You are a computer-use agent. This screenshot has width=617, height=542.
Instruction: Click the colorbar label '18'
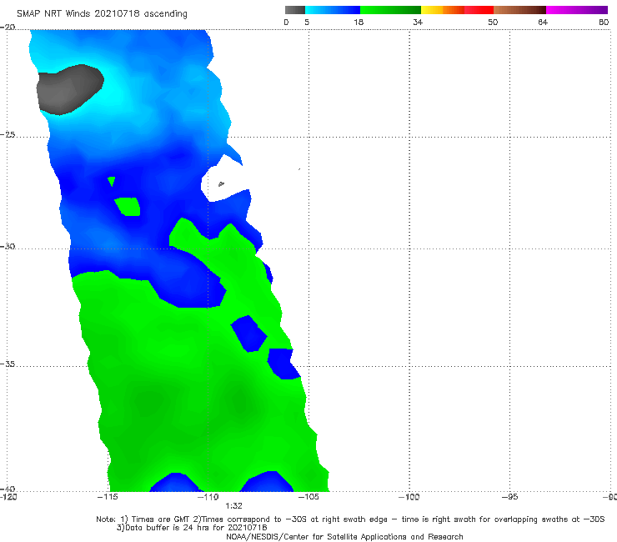(359, 23)
